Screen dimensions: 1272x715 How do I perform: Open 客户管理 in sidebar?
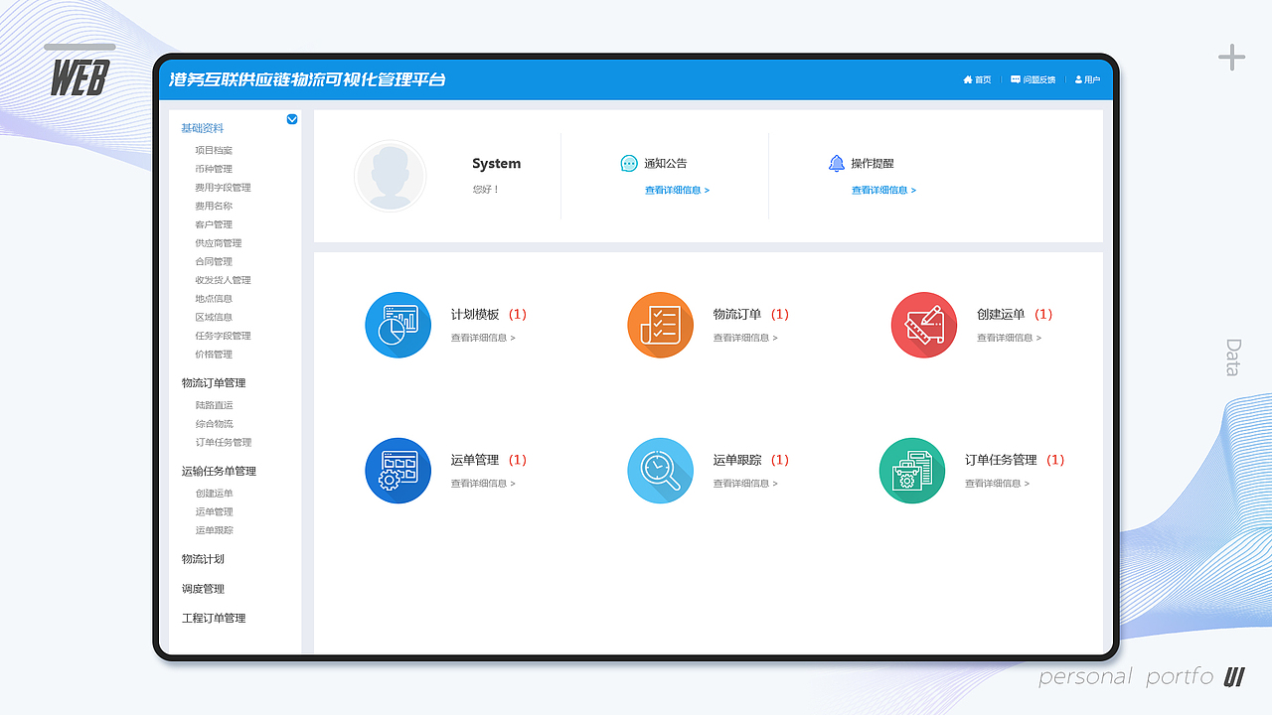coord(214,224)
